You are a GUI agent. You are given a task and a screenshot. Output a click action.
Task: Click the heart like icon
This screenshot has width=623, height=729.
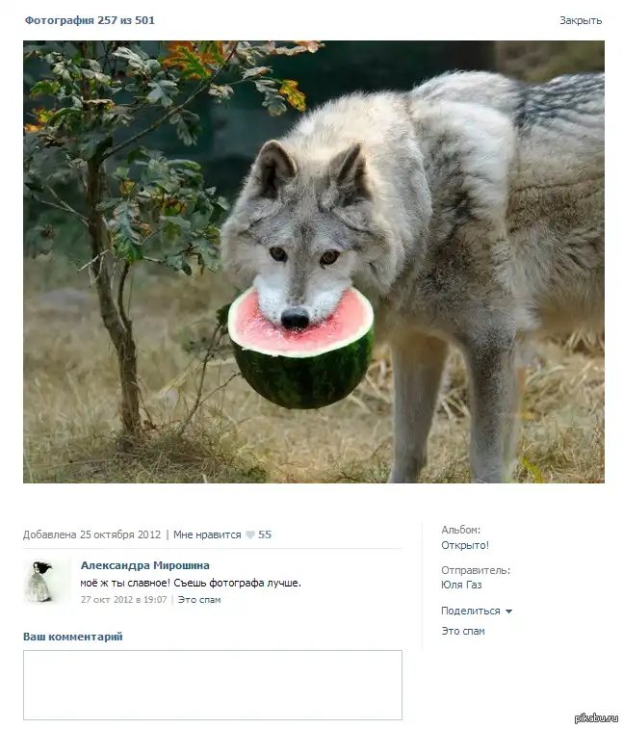click(250, 534)
